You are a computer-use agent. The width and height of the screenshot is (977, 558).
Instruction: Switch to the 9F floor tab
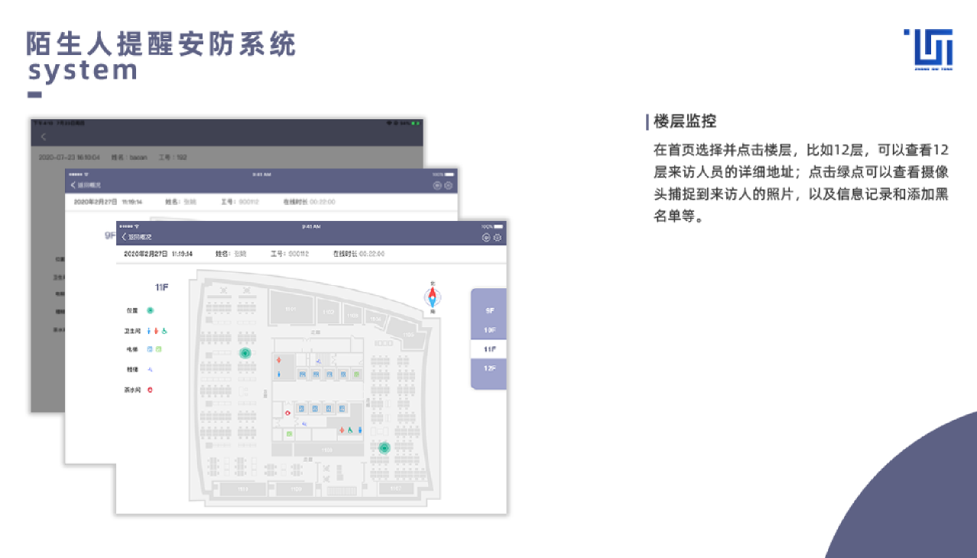click(490, 311)
